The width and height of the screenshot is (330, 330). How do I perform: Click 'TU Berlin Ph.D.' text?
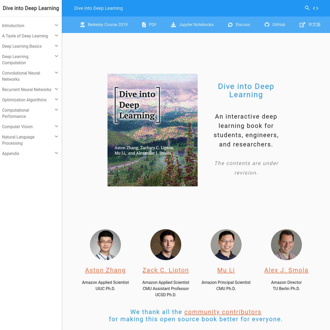286,288
